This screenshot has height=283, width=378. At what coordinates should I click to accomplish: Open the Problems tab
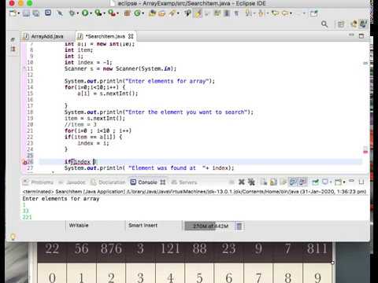[39, 182]
